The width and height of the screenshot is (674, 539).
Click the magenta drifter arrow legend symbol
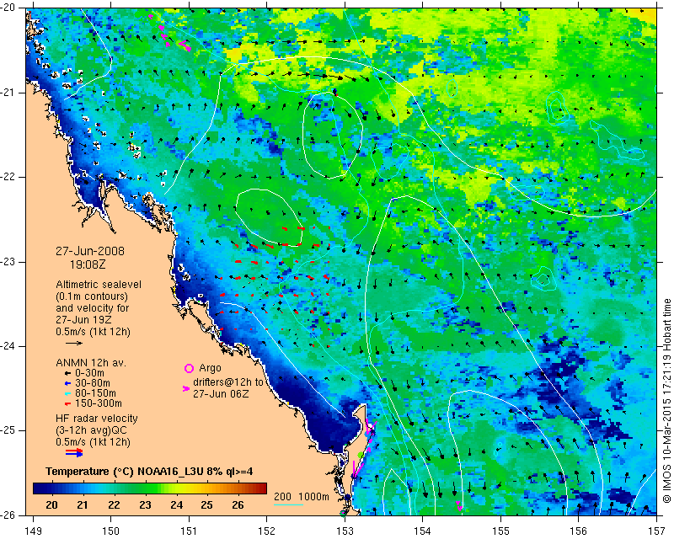click(x=186, y=388)
